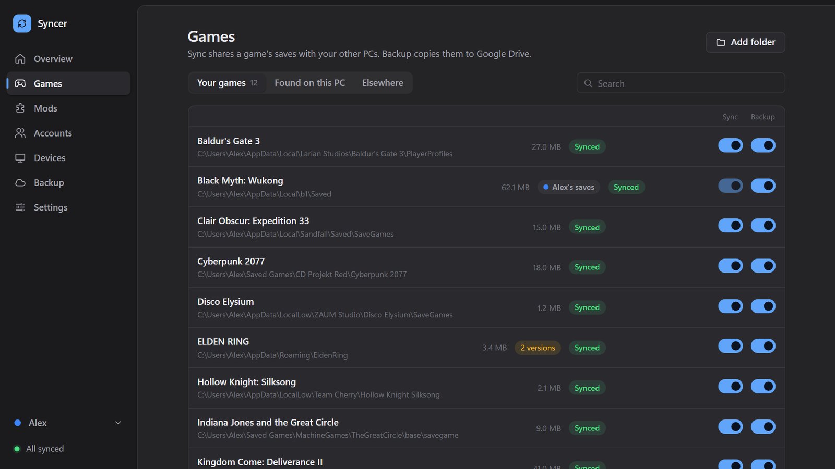Select Kingdom Come: Deliverance II title
This screenshot has width=835, height=469.
click(x=260, y=462)
